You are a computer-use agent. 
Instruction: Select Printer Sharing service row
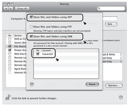click(16, 50)
